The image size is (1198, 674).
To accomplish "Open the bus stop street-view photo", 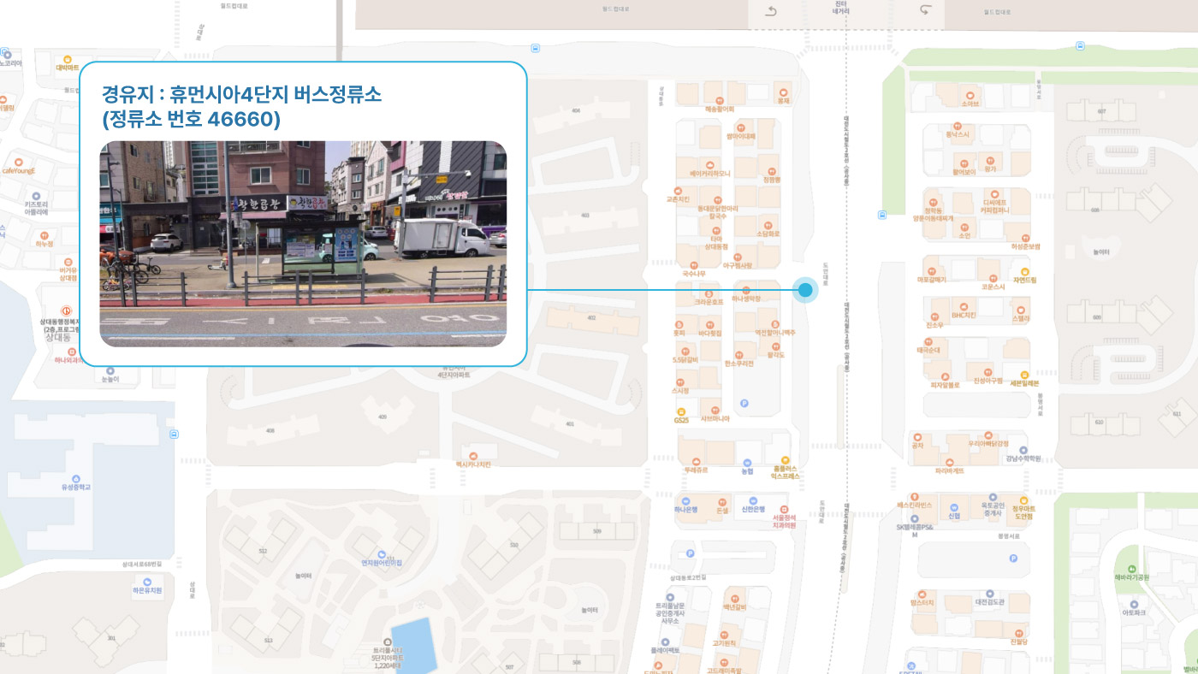I will [x=303, y=244].
